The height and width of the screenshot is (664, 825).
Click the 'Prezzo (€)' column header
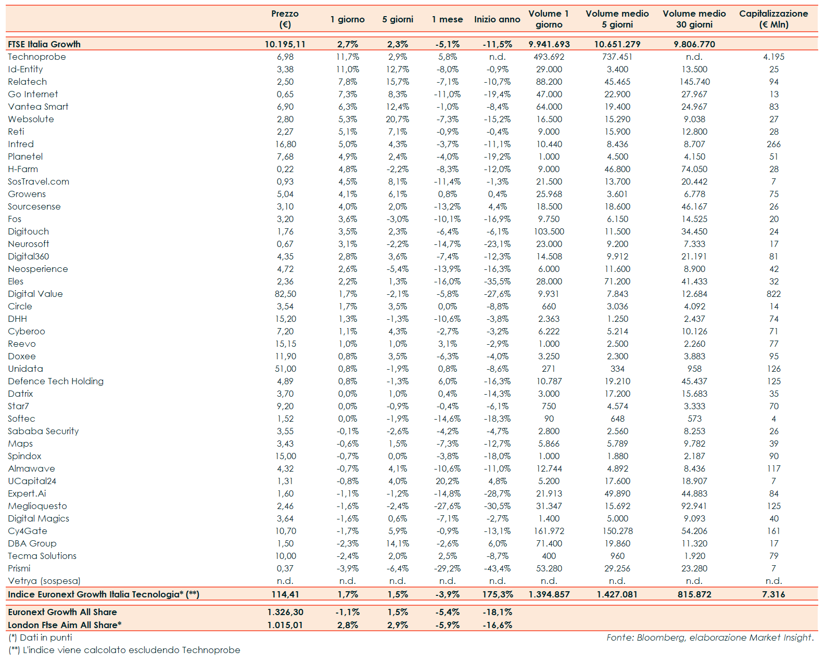pyautogui.click(x=285, y=19)
